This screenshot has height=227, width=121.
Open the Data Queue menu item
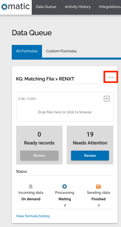[46, 7]
